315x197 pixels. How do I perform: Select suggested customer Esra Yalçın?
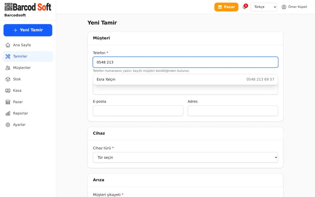(x=185, y=79)
